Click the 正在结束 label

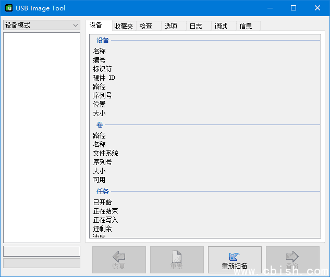(x=105, y=211)
